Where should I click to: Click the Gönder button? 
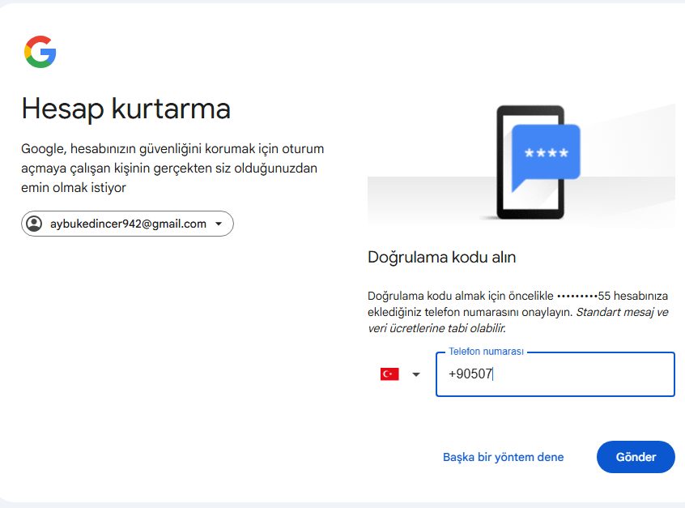636,457
